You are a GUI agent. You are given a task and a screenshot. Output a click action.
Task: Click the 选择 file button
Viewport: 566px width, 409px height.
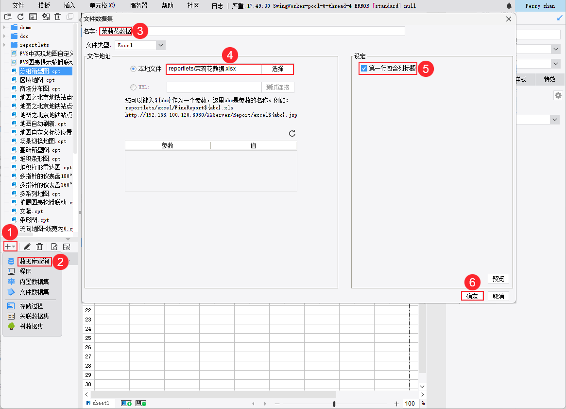(277, 69)
